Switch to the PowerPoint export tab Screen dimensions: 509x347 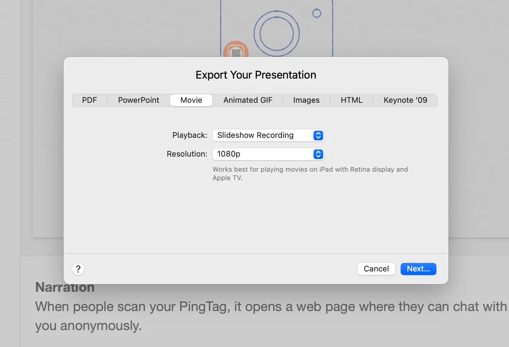pos(139,100)
